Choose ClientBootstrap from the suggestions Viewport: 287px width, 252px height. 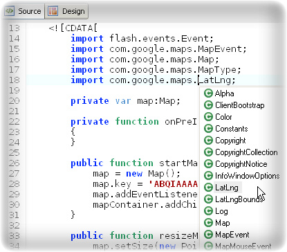[240, 105]
